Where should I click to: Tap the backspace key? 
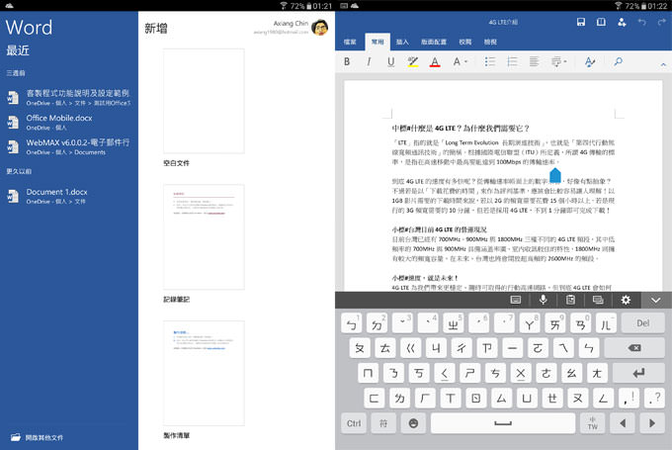coord(634,348)
